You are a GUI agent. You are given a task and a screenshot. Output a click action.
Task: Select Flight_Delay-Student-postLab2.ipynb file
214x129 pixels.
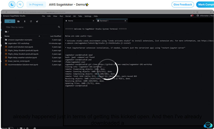coord(23,50)
